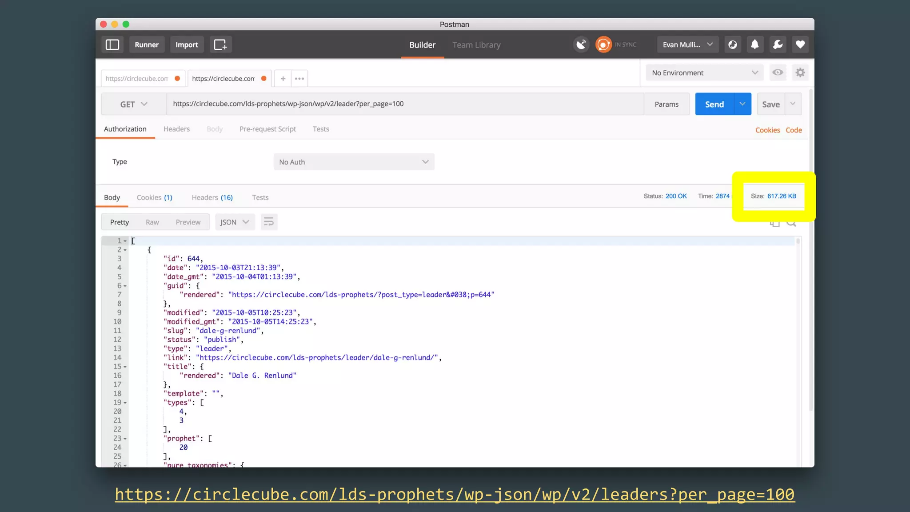Click the orange sync status icon
Screen dimensions: 910x512
[603, 44]
